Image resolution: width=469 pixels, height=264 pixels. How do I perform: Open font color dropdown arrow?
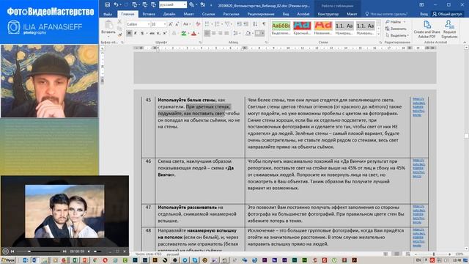point(199,33)
